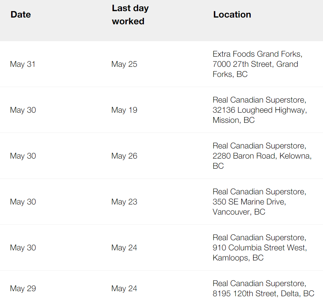
Task: Select the date cell in the Mission row
Action: click(23, 110)
